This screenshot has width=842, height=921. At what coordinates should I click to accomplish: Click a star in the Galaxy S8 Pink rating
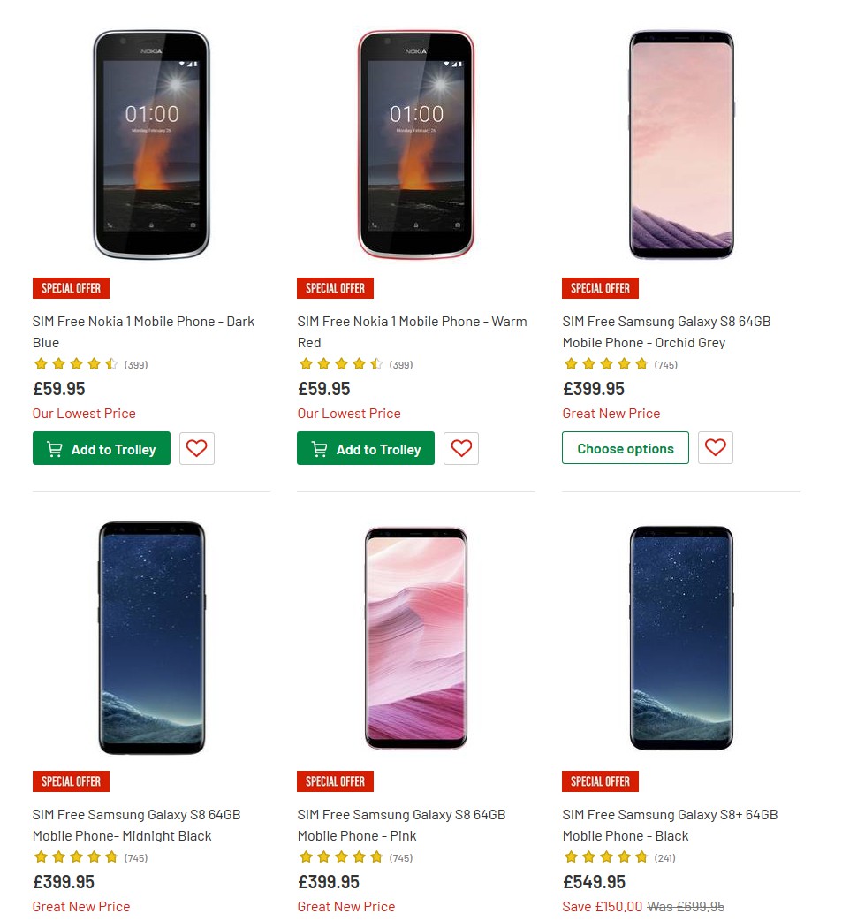342,856
